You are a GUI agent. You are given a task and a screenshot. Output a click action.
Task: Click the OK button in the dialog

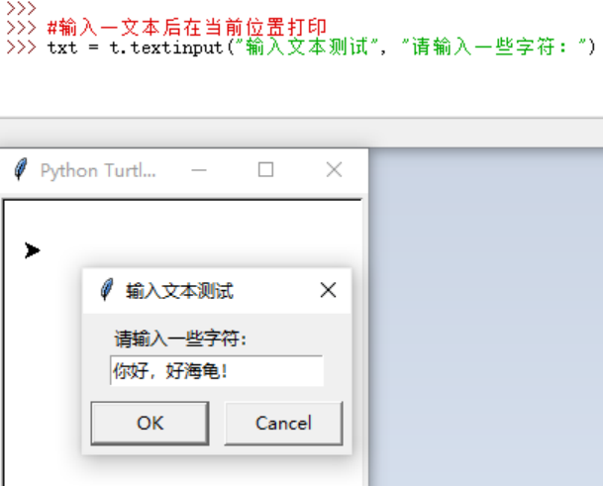click(x=150, y=424)
